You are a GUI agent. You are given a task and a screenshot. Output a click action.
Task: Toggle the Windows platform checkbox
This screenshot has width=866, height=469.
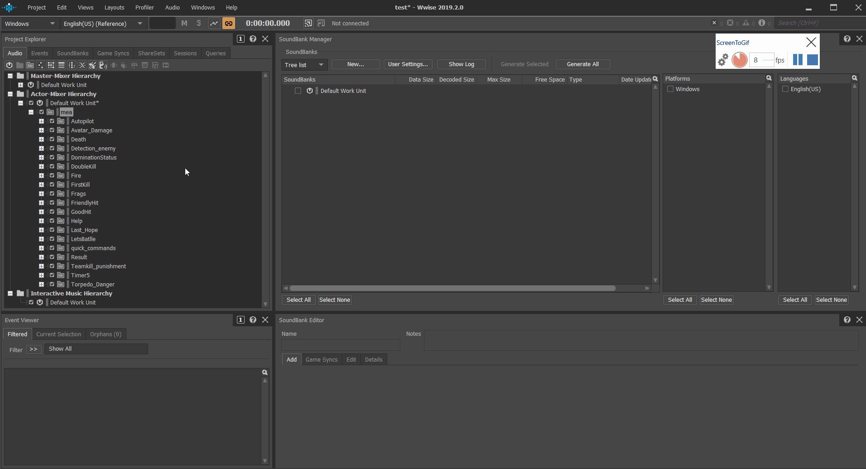click(670, 89)
